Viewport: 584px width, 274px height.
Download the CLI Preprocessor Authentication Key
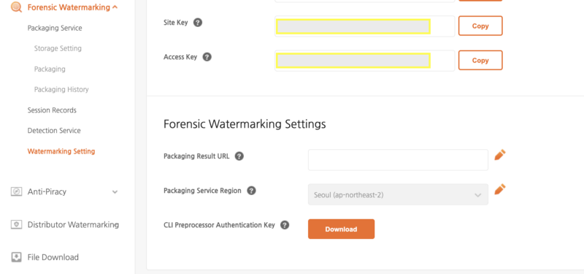pos(341,229)
